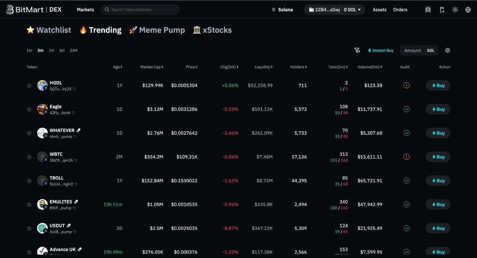View TROLL audit check icon
This screenshot has height=258, width=477.
tap(407, 181)
